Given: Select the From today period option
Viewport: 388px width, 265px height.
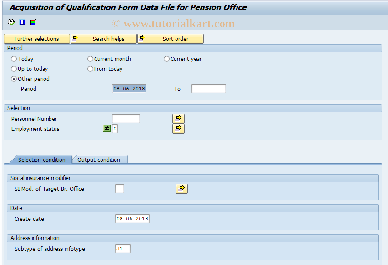Looking at the screenshot, I should pos(90,69).
